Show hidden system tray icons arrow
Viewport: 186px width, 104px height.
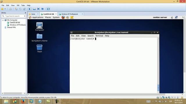click(x=153, y=101)
